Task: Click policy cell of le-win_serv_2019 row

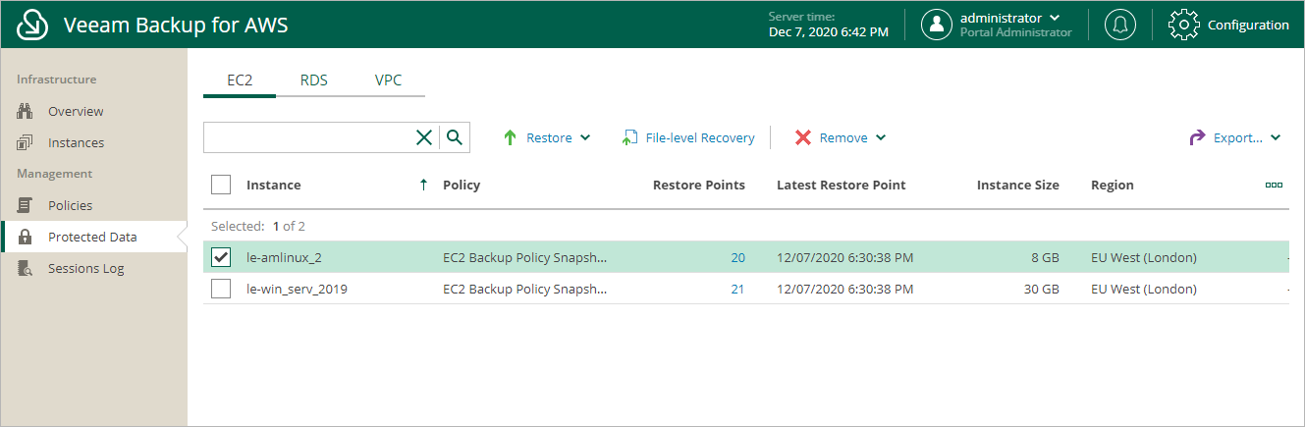Action: tap(525, 290)
